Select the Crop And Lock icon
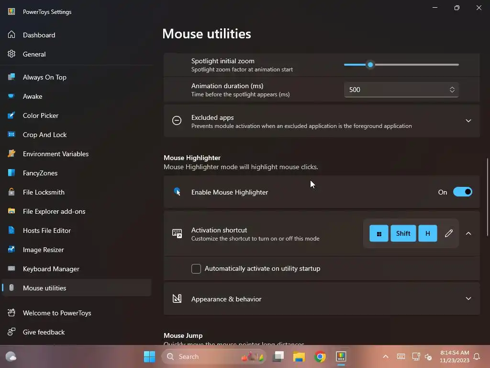Viewport: 490px width, 368px height. 11,135
